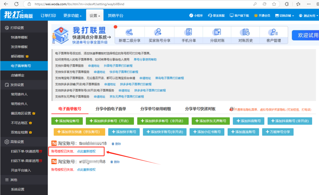Click the 手机分单 phone icon
The image size is (319, 195).
coord(188,32)
